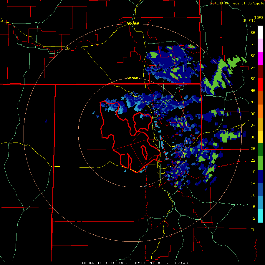
Task: Pick the light blue legend swatch
Action: tap(260, 203)
